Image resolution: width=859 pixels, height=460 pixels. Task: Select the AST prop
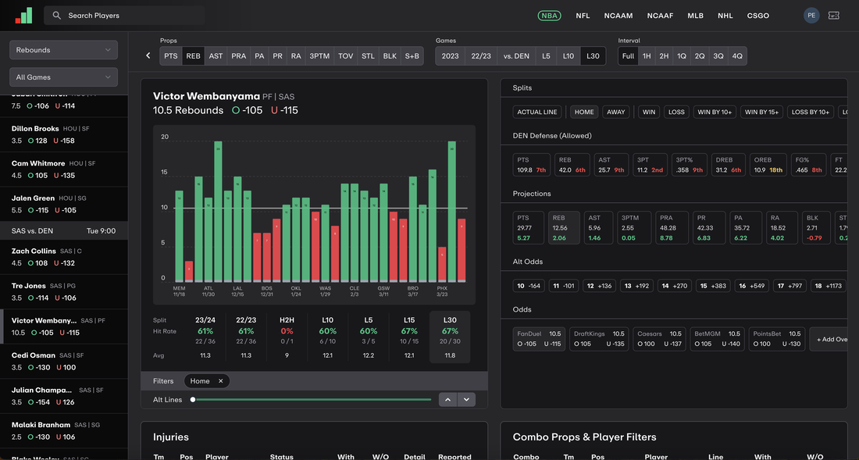coord(216,56)
